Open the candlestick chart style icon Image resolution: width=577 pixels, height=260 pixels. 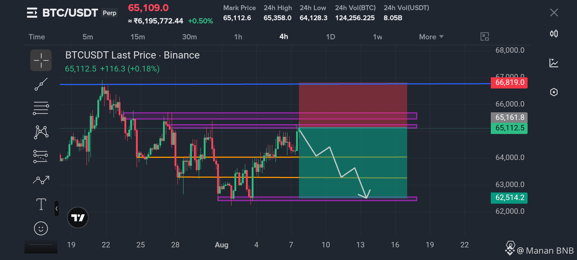click(554, 34)
